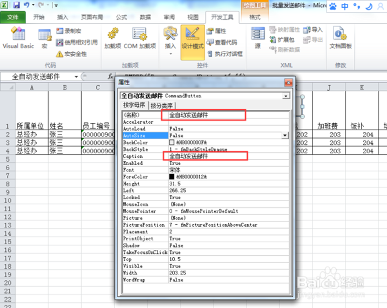Open the 文件 file tab
The height and width of the screenshot is (308, 387).
point(13,17)
